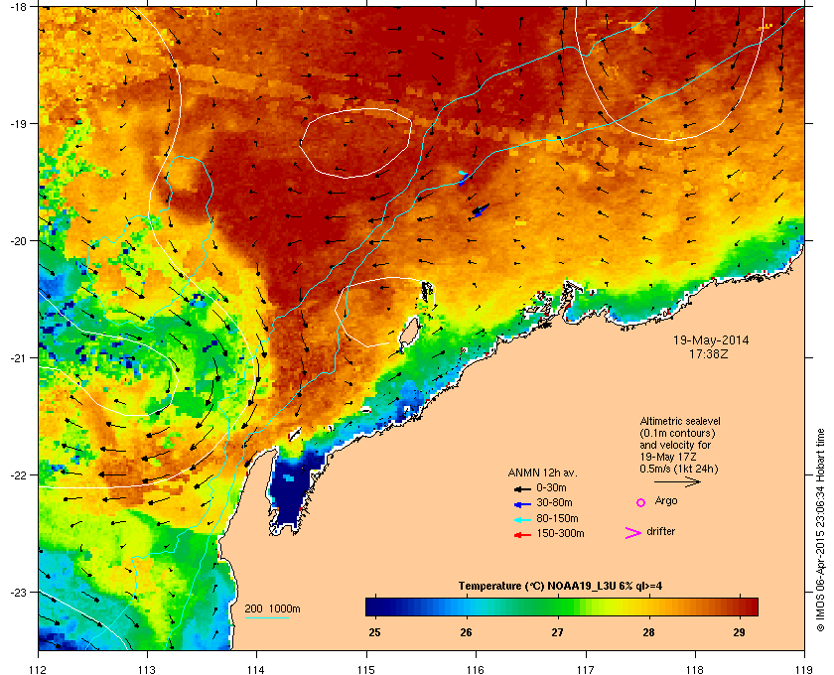Image resolution: width=834 pixels, height=675 pixels.
Task: Click the red 150-300m legend arrow
Action: (x=522, y=535)
